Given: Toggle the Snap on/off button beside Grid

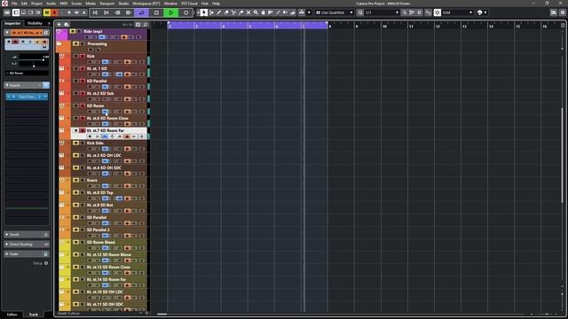Looking at the screenshot, I should point(438,12).
